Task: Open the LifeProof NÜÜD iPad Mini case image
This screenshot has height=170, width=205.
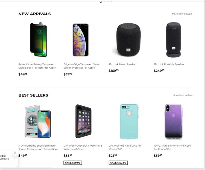Action: click(83, 121)
